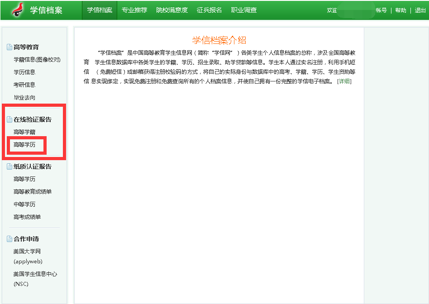This screenshot has width=429, height=304.
Task: Open 学历信息 under 高等教育
Action: coord(24,72)
